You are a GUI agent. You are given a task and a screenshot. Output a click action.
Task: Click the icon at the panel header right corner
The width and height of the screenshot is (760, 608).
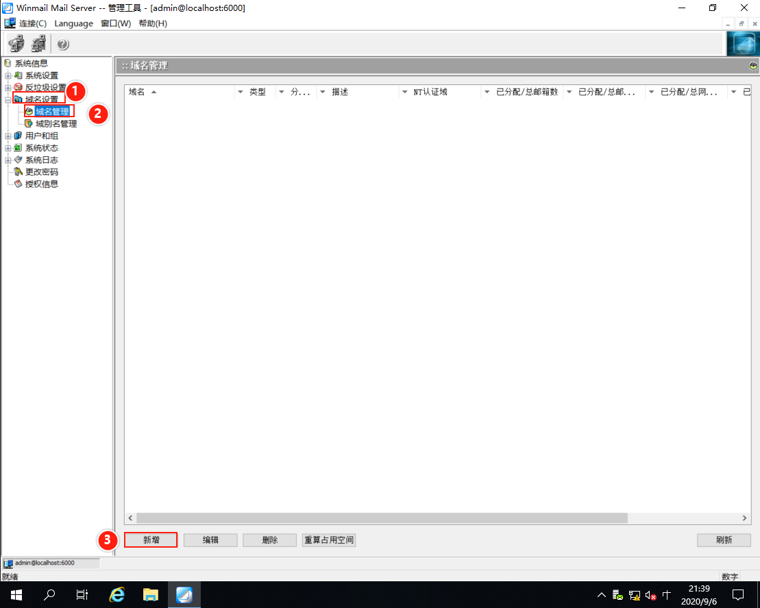point(753,66)
